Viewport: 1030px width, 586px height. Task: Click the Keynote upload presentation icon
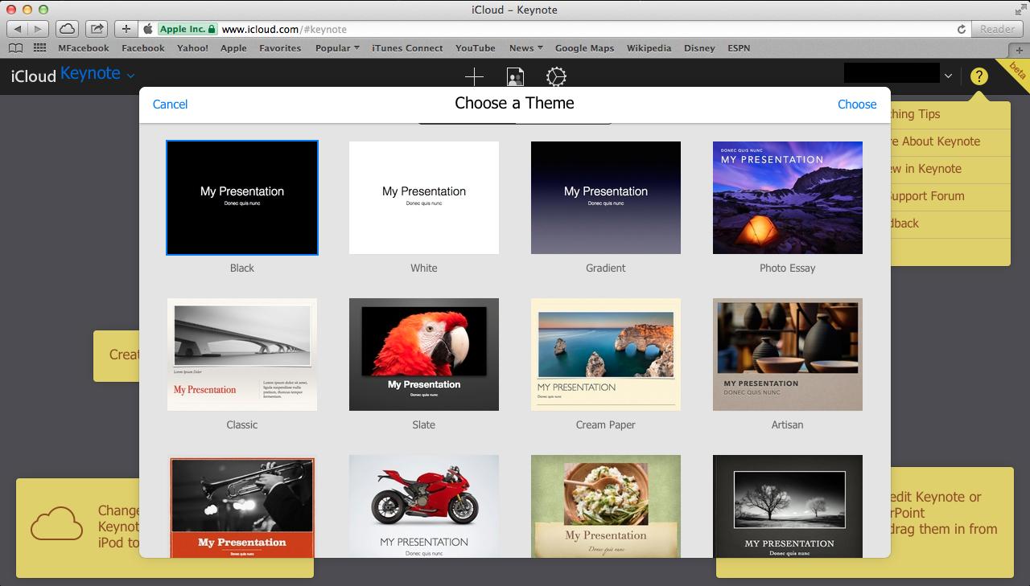[515, 76]
